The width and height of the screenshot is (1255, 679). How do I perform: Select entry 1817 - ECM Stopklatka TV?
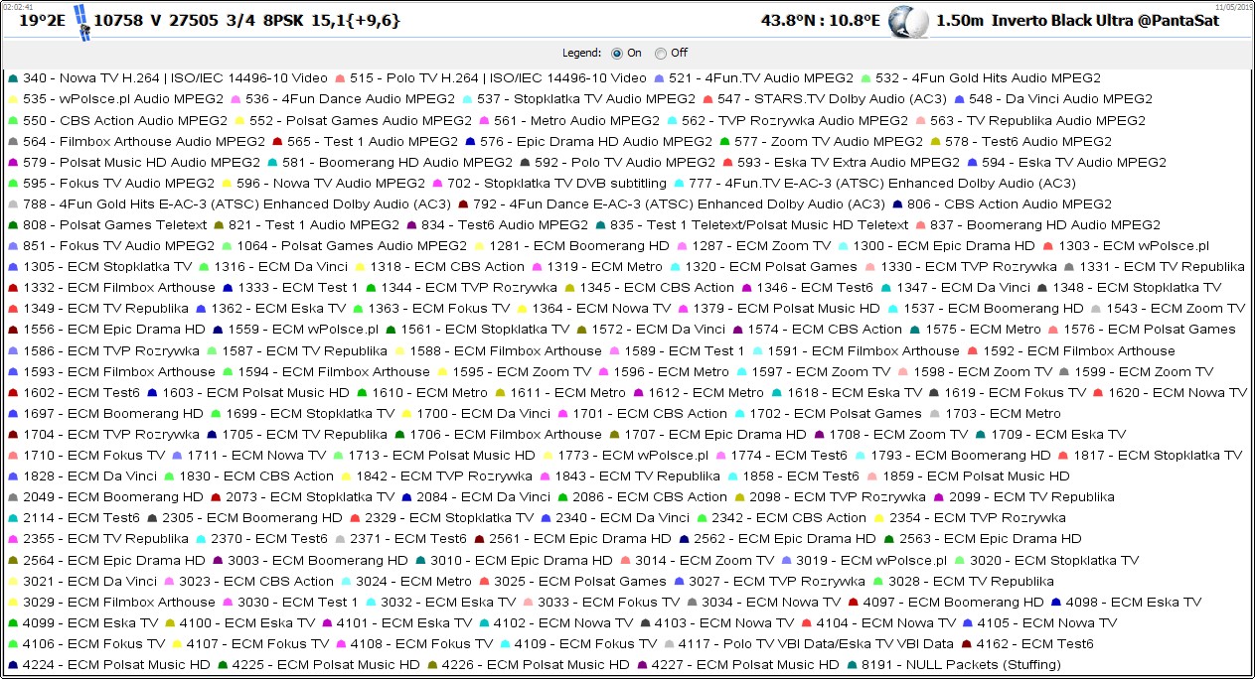1158,456
